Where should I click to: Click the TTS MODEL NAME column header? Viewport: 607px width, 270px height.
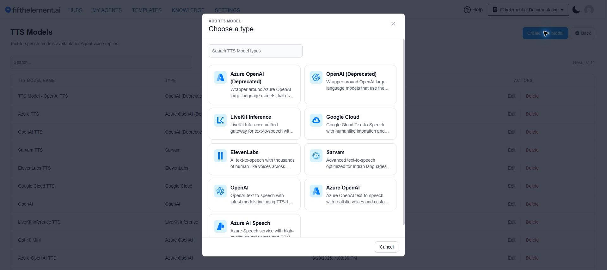pos(36,81)
